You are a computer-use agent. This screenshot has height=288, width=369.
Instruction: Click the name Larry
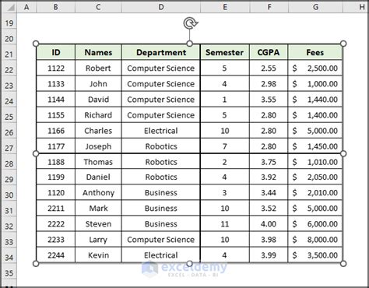pyautogui.click(x=98, y=240)
